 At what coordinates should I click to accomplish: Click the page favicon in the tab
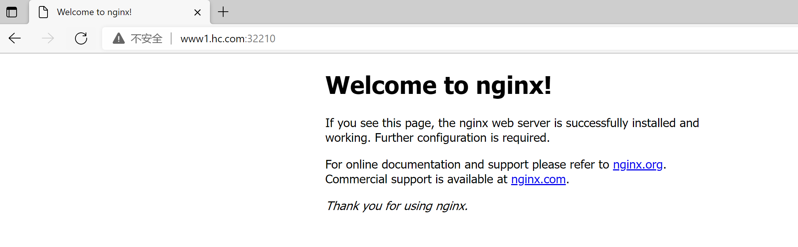pyautogui.click(x=43, y=12)
